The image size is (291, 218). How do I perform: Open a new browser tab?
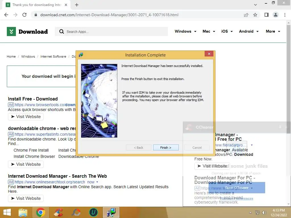pyautogui.click(x=77, y=5)
